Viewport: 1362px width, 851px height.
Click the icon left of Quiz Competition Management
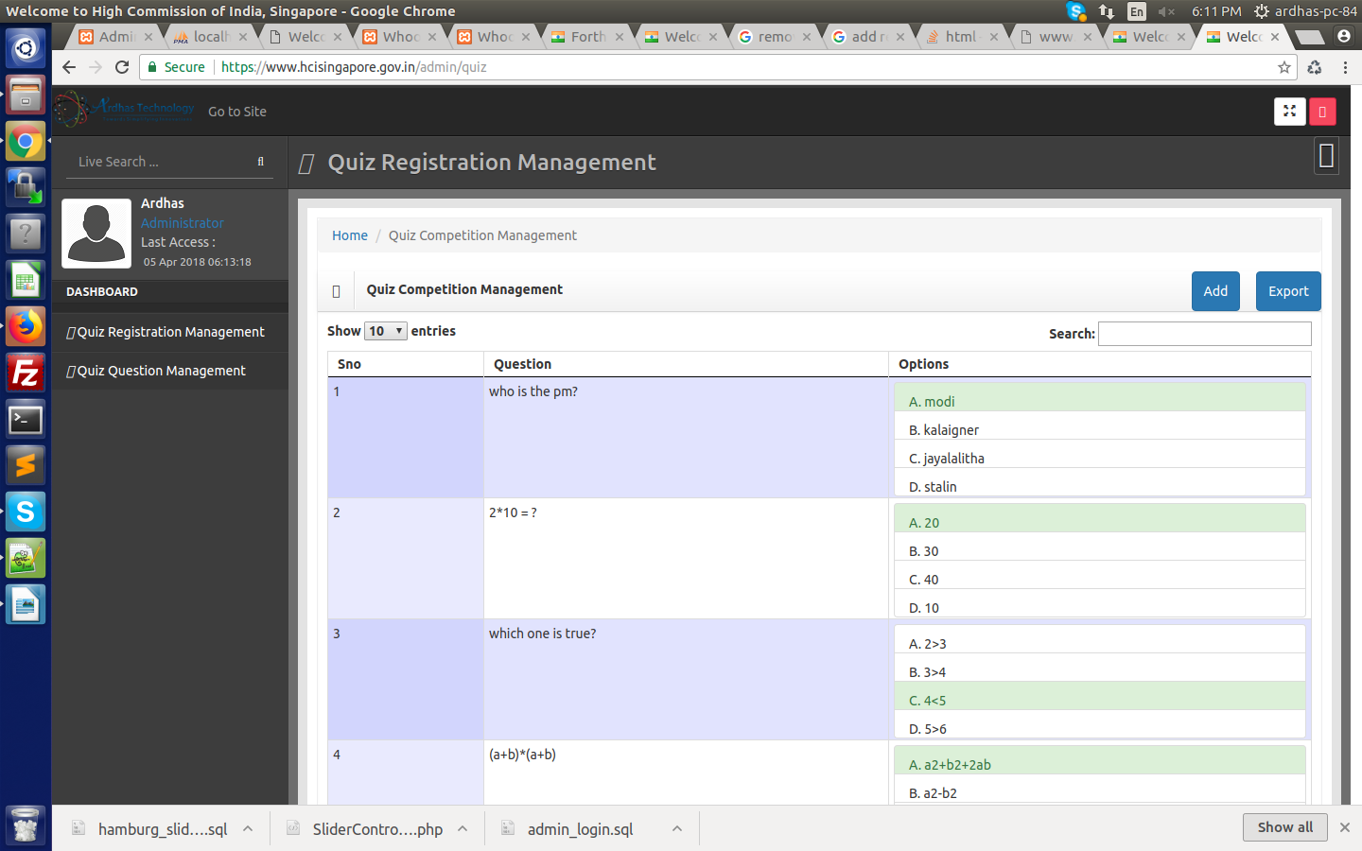tap(336, 291)
